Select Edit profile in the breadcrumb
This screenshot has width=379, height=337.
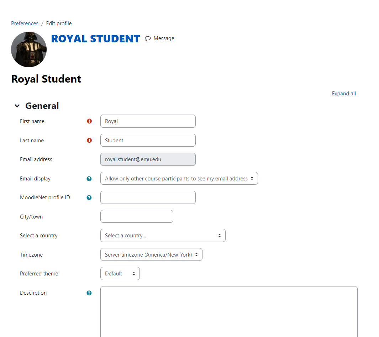pyautogui.click(x=59, y=23)
